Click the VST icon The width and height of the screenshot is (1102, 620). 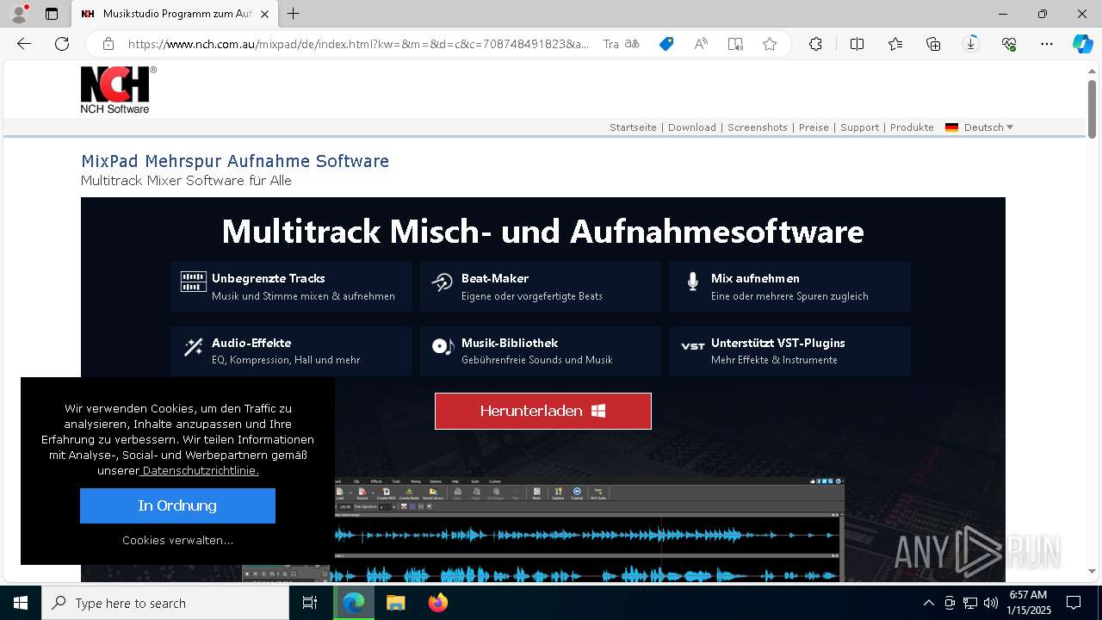[693, 346]
